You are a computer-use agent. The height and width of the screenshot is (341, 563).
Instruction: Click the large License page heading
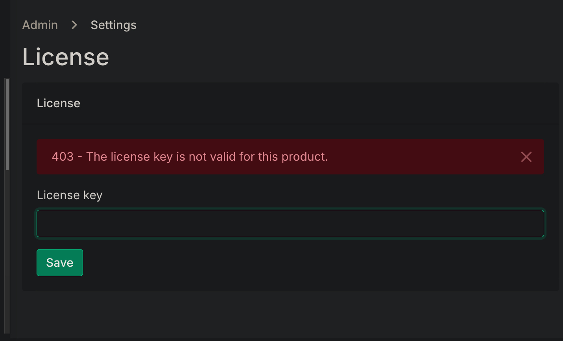point(66,57)
